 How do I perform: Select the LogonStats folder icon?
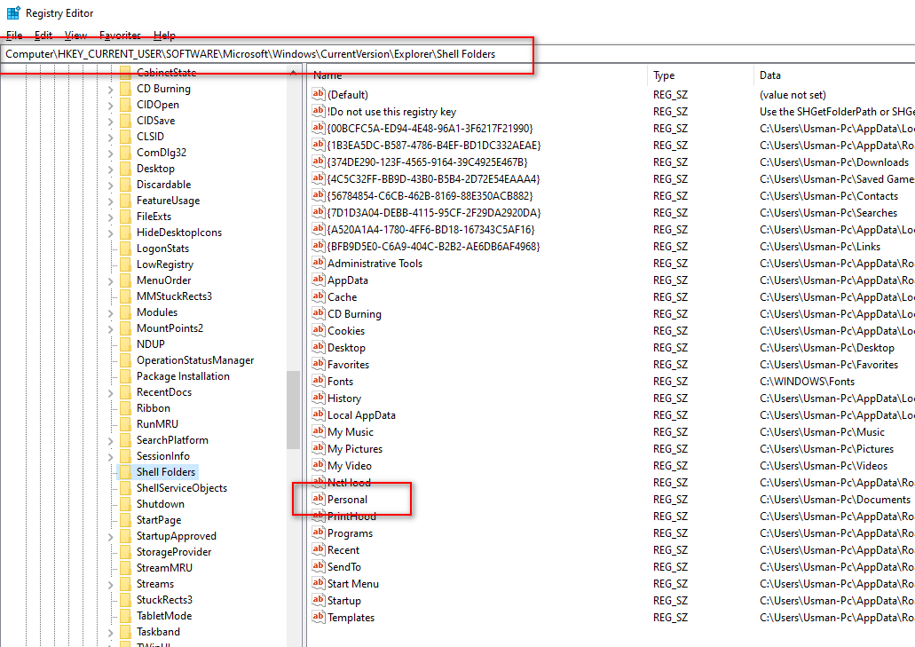[125, 249]
